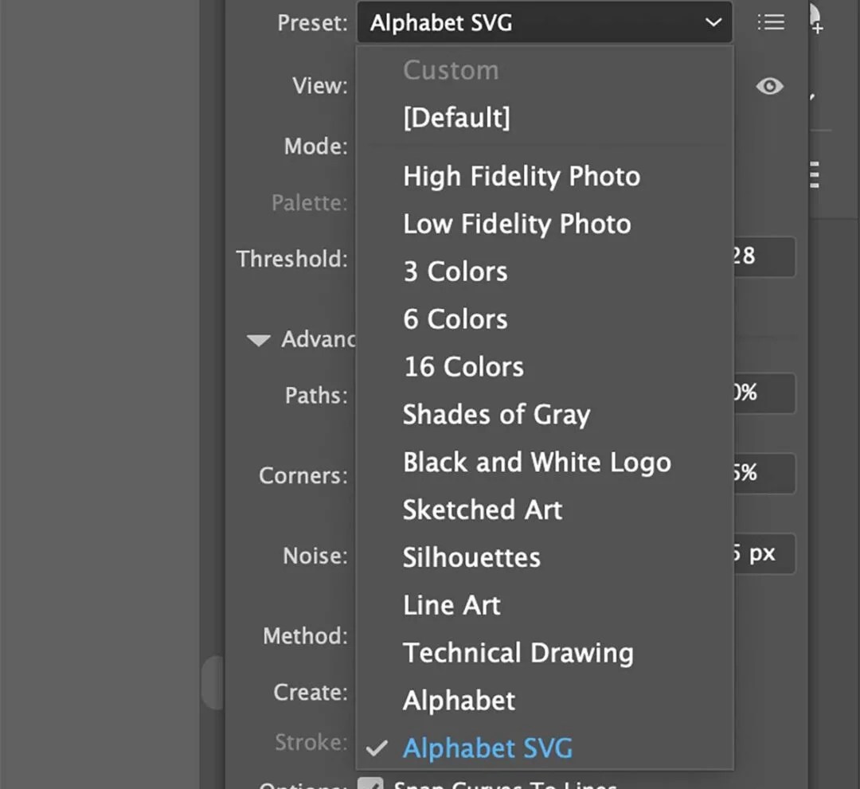
Task: Choose the 6 Colors preset
Action: (455, 319)
